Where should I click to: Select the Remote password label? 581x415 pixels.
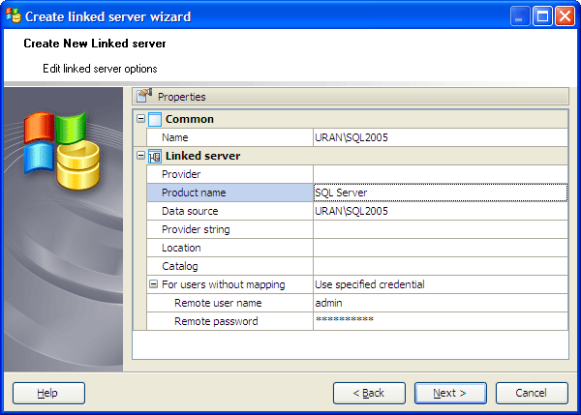216,321
